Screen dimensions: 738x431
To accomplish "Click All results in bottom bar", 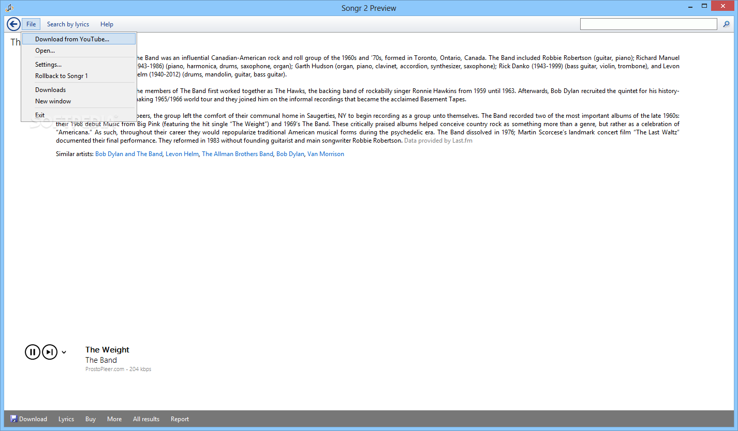I will (x=146, y=419).
